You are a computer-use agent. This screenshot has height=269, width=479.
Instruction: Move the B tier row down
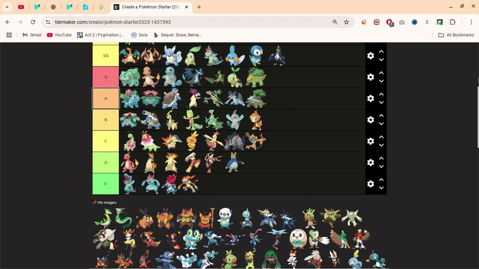pyautogui.click(x=381, y=124)
